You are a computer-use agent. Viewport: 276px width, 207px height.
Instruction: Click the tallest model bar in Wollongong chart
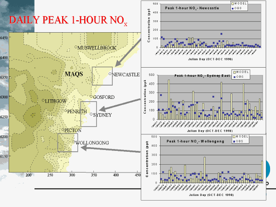(x=205, y=170)
